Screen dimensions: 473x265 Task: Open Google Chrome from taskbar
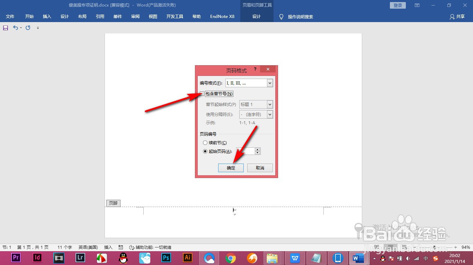pyautogui.click(x=231, y=258)
